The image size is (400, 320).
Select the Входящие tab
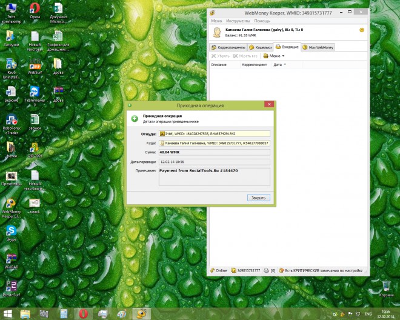pyautogui.click(x=287, y=47)
